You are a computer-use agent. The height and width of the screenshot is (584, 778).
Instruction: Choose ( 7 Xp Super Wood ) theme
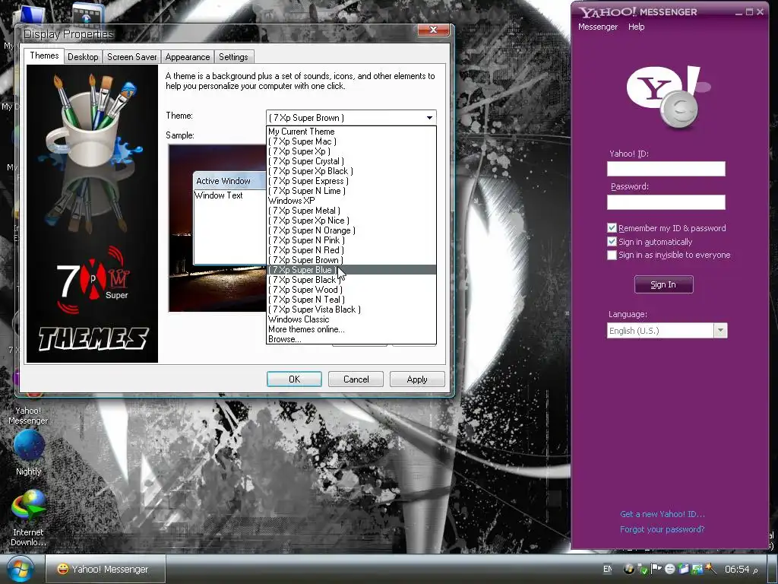tap(351, 290)
